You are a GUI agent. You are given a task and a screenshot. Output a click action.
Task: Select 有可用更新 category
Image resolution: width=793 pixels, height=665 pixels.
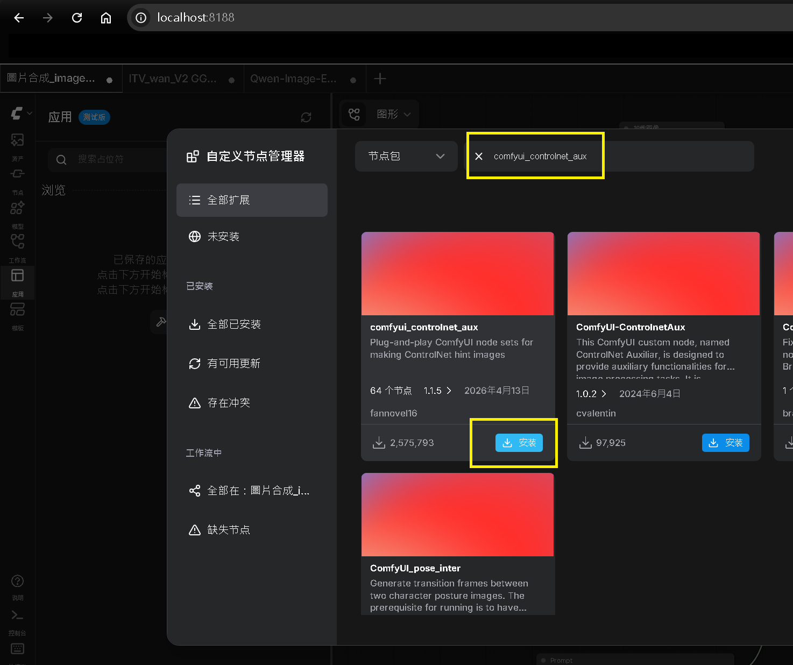point(252,364)
